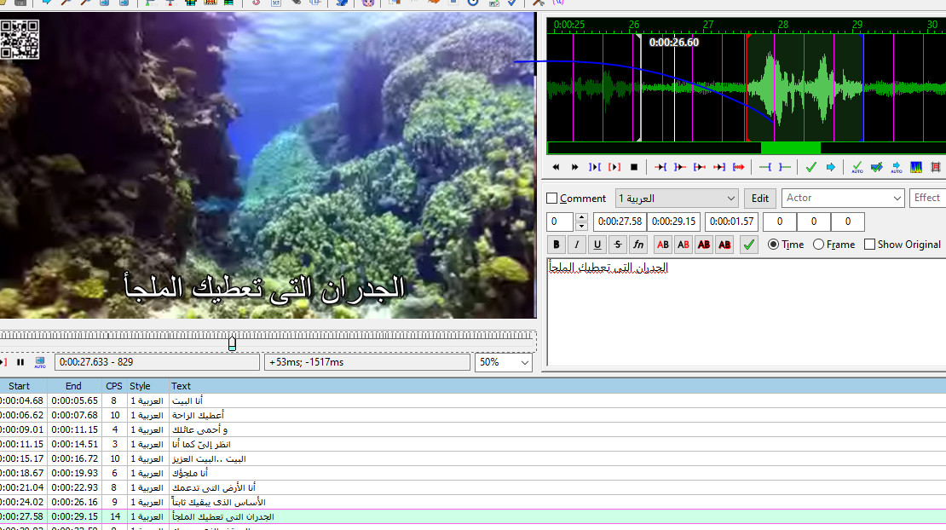Play last 500ms of selection

click(x=719, y=167)
